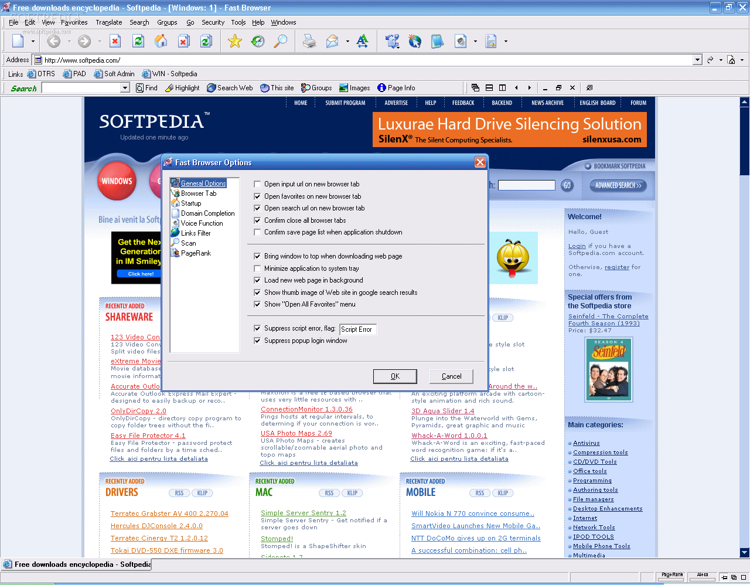750x585 pixels.
Task: Click the Antivirus category link
Action: click(587, 443)
